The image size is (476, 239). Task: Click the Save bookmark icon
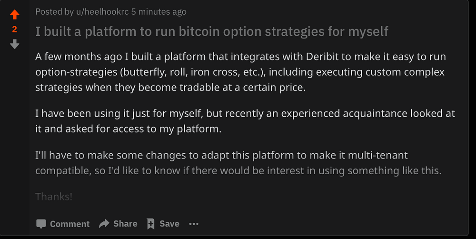[151, 224]
